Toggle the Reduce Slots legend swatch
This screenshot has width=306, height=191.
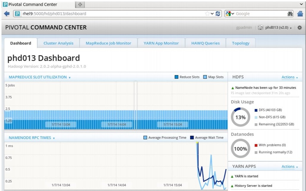point(176,77)
